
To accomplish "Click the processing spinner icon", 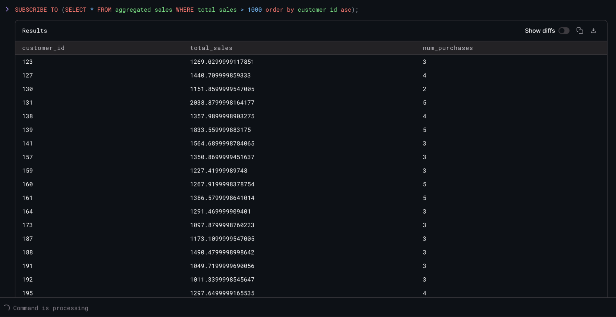I will [7, 308].
